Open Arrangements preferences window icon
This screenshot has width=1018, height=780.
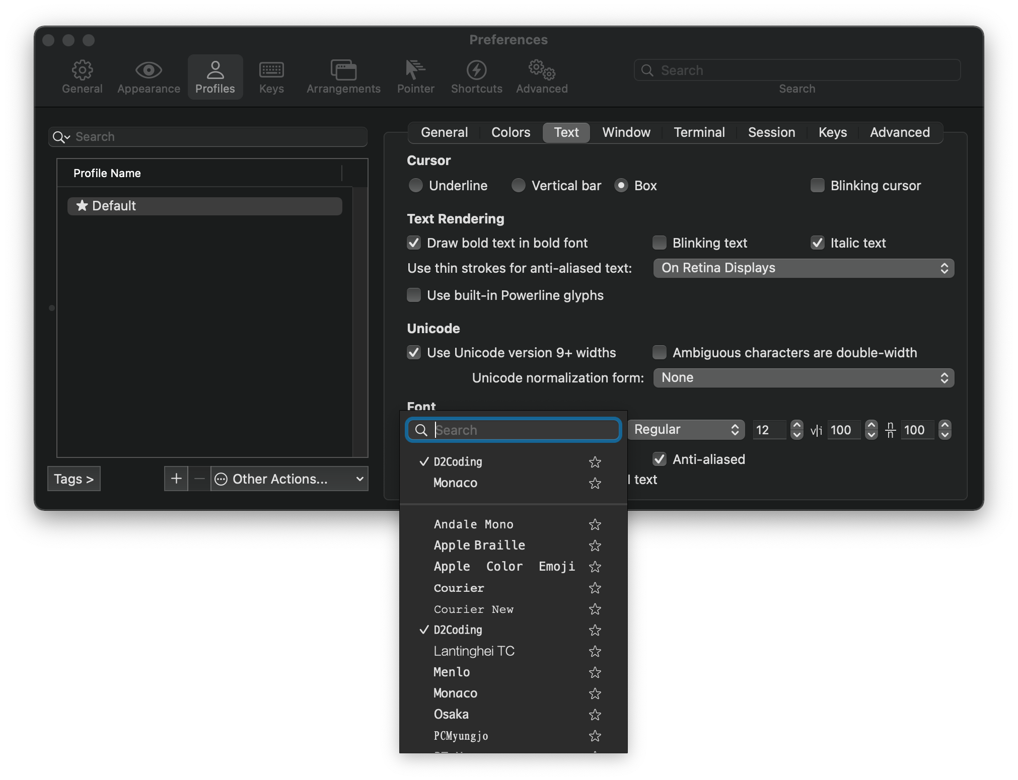pos(343,70)
